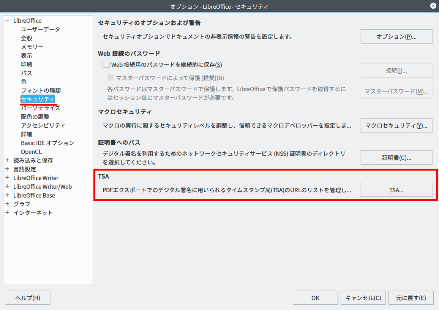Click the Web 接続のパスワード heading
The width and height of the screenshot is (439, 310).
click(x=129, y=53)
